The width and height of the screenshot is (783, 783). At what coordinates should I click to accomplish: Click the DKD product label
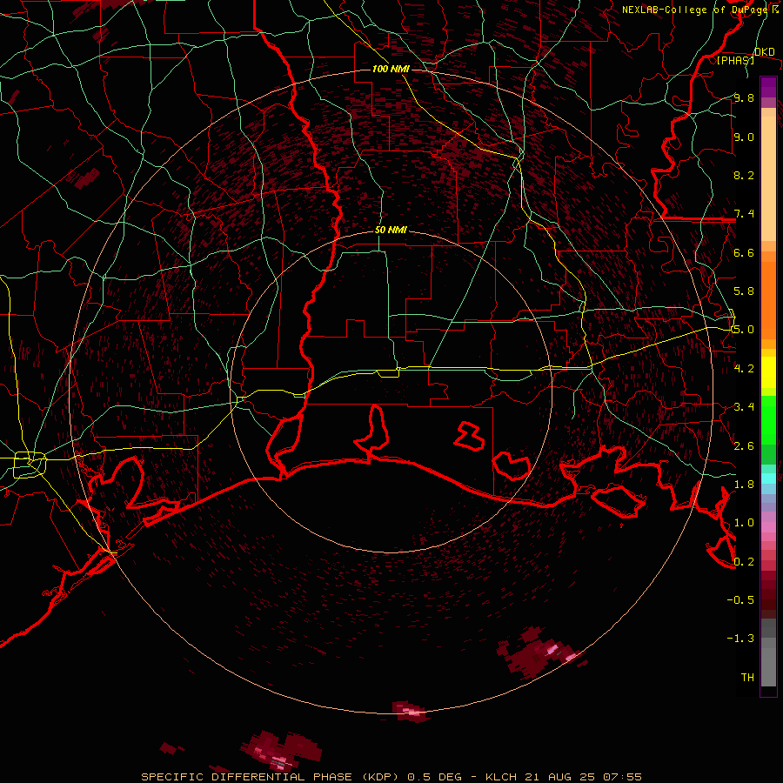tap(765, 52)
